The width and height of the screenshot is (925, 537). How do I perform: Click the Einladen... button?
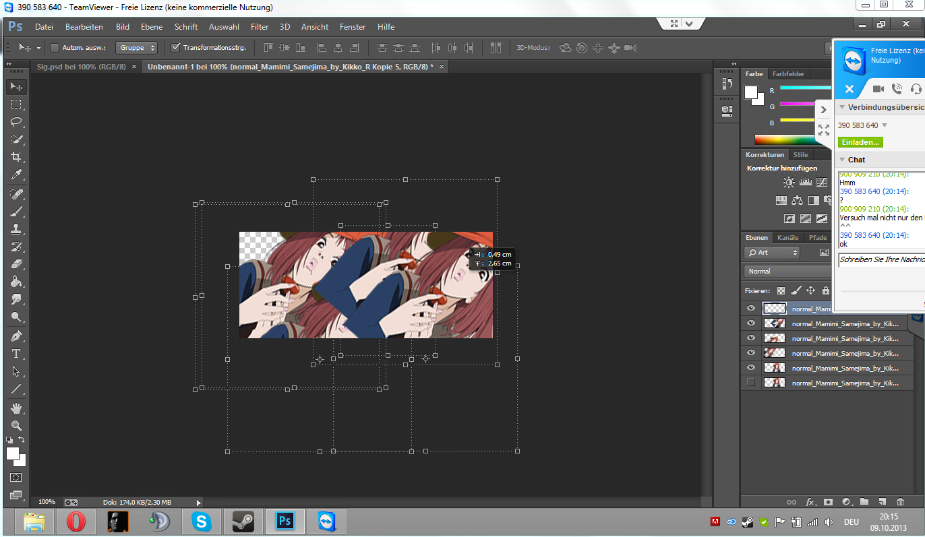pos(860,142)
